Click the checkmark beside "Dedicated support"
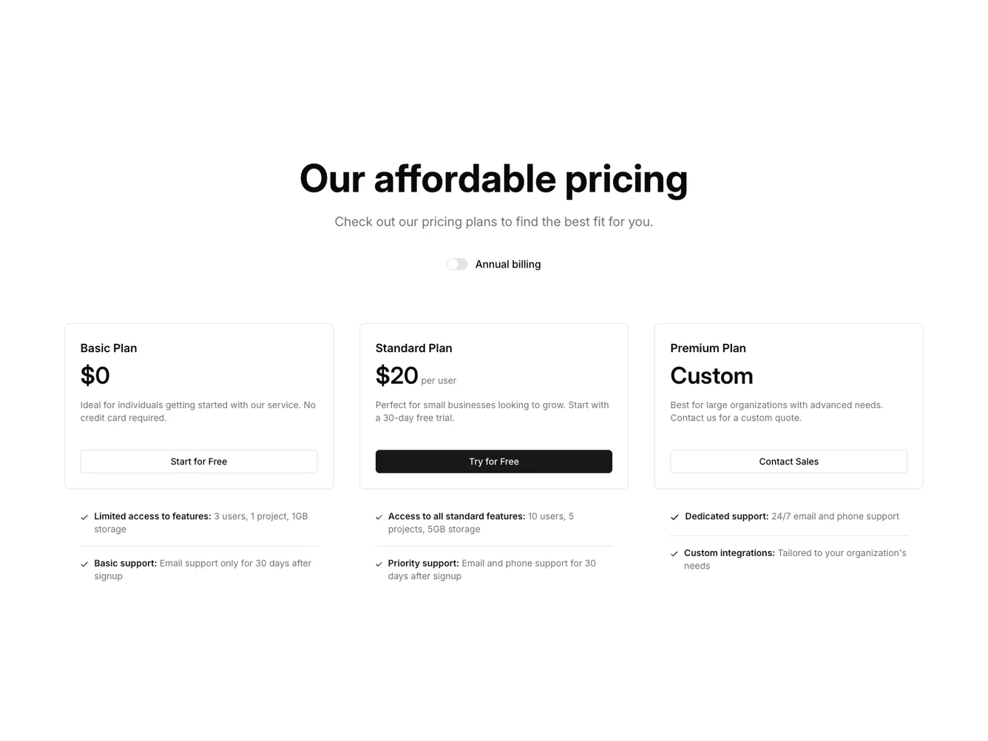 tap(674, 517)
